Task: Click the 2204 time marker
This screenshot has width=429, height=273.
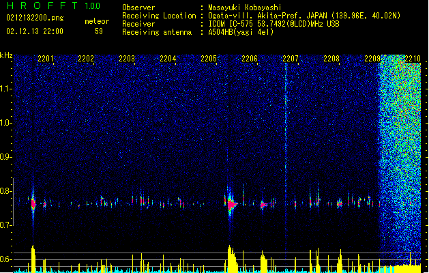Action: pos(168,59)
